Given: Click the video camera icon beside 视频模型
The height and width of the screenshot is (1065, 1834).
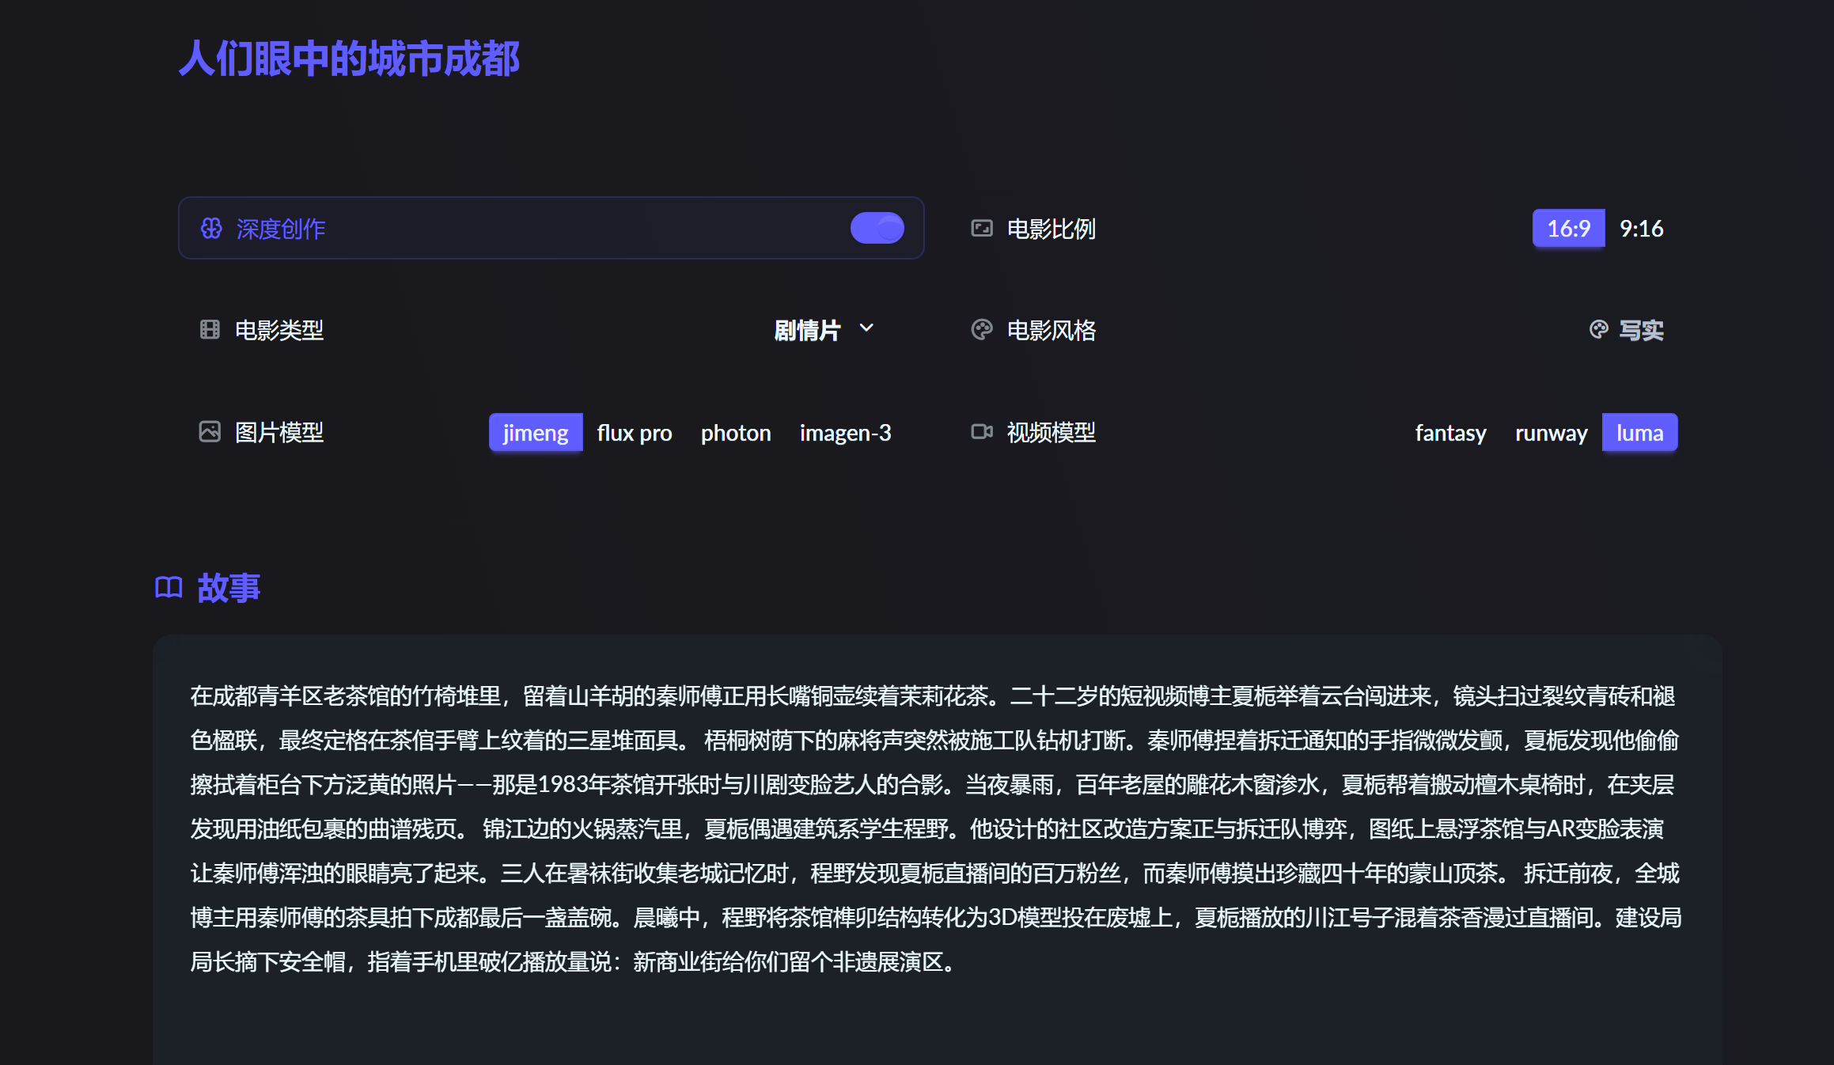Looking at the screenshot, I should [x=981, y=432].
